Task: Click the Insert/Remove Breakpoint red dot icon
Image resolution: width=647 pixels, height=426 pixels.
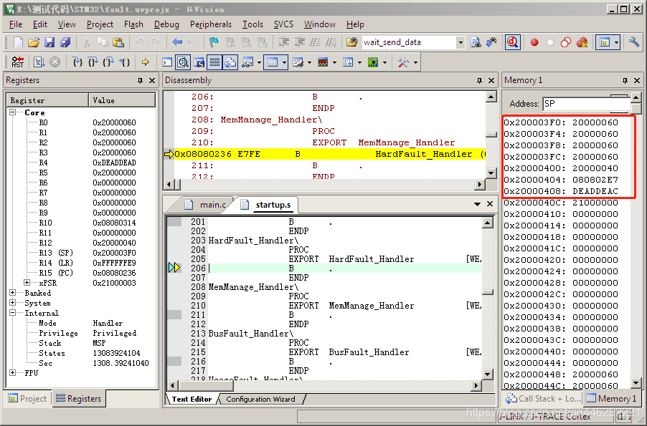Action: pyautogui.click(x=534, y=42)
